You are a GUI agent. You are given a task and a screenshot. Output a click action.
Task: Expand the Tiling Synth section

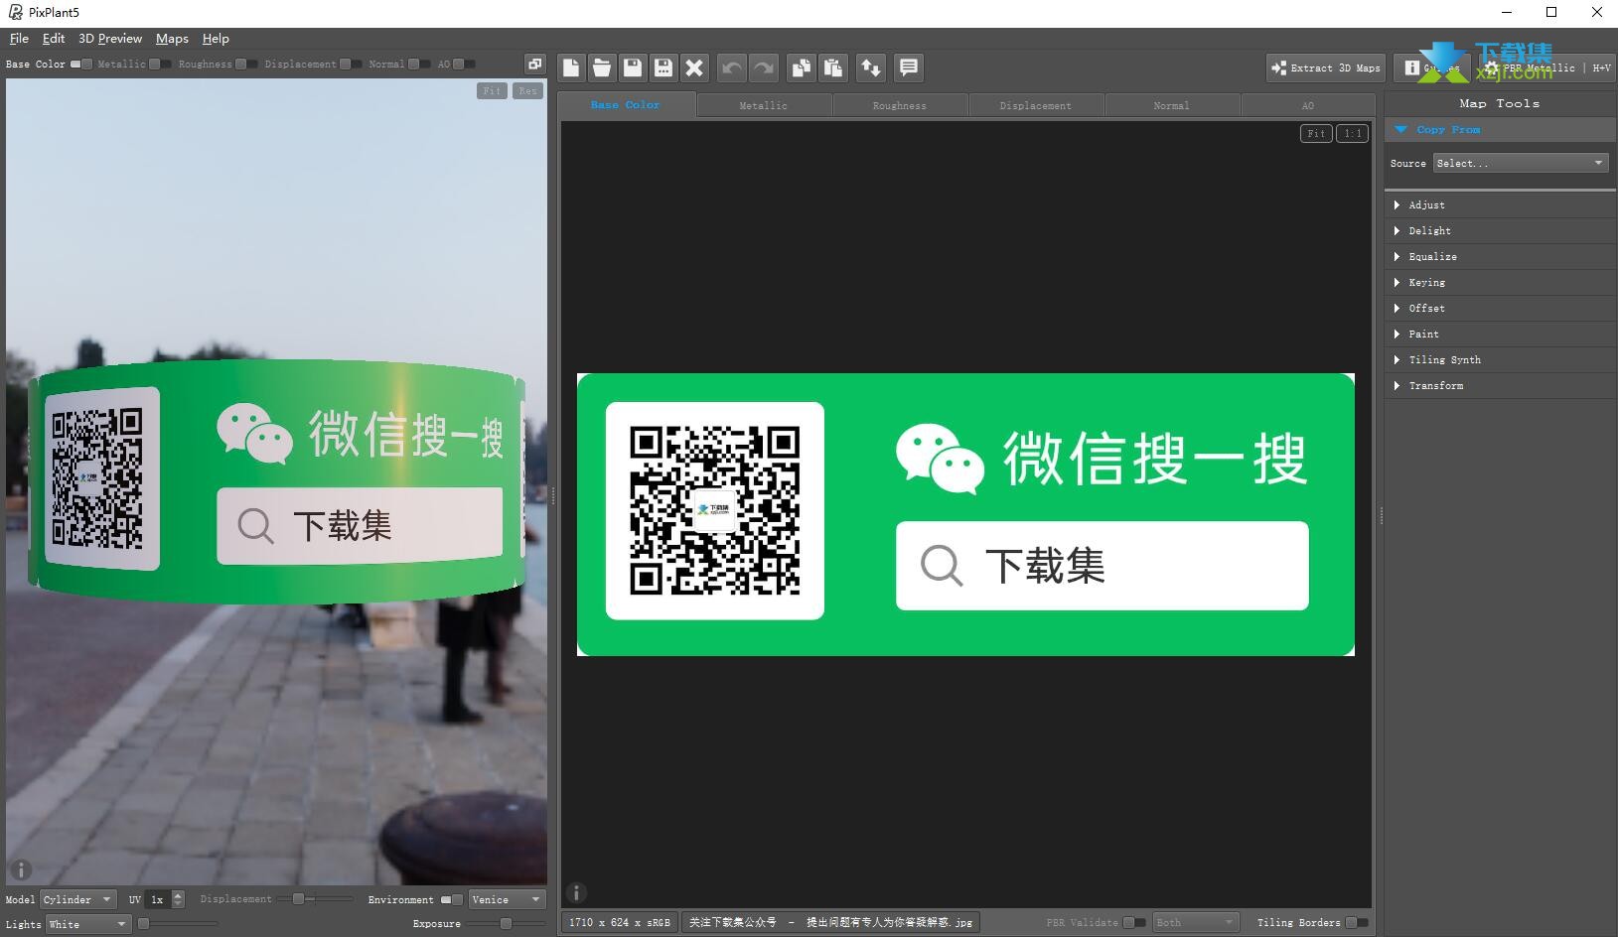pos(1500,359)
